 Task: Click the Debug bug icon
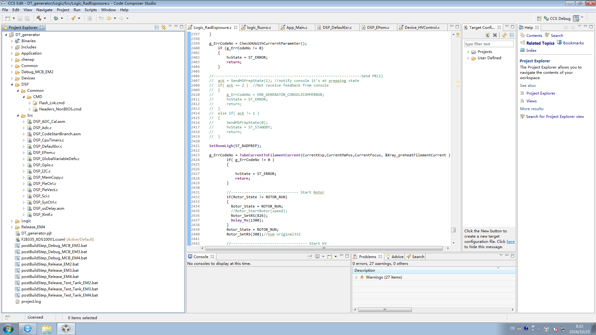[56, 18]
